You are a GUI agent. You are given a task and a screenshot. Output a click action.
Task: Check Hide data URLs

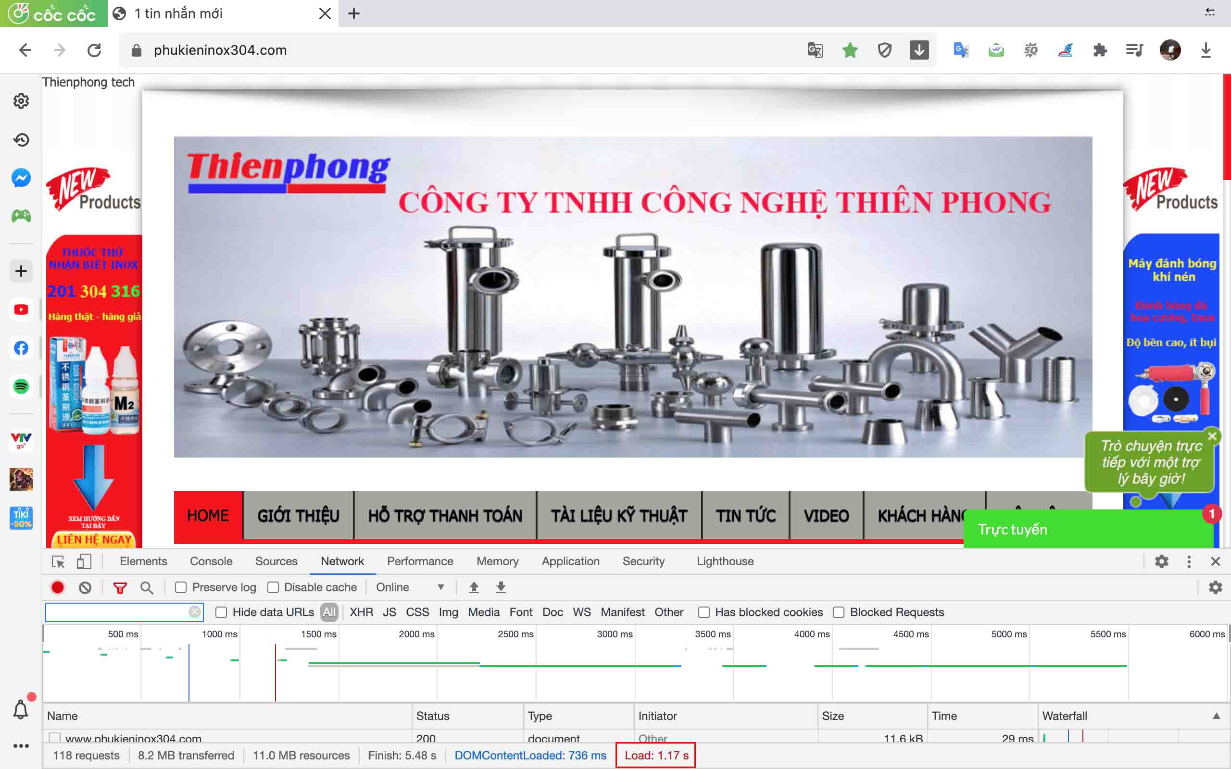click(x=221, y=612)
